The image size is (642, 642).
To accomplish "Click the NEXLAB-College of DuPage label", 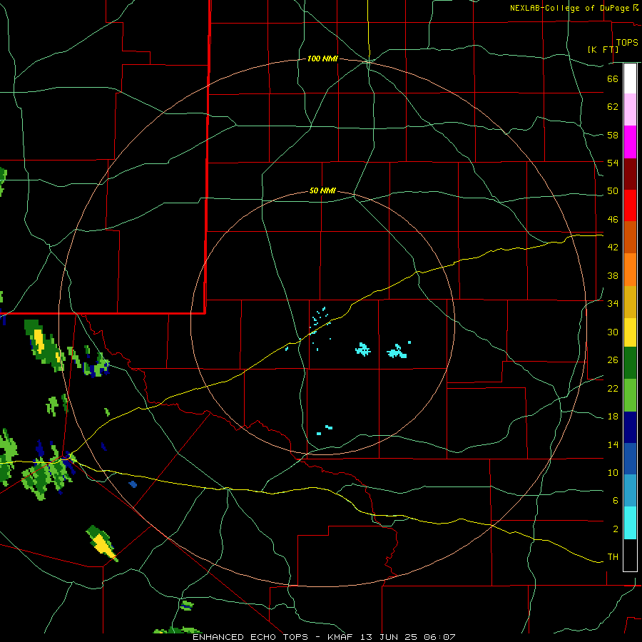I will coord(569,8).
